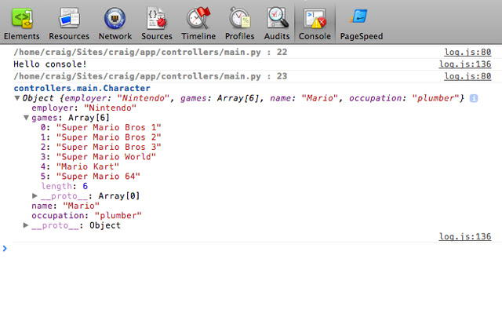This screenshot has width=502, height=314.
Task: Open the Profiles panel icon
Action: pyautogui.click(x=240, y=17)
